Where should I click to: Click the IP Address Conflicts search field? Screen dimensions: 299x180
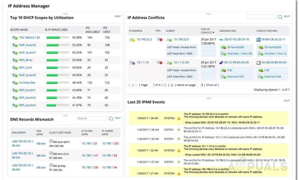click(261, 17)
